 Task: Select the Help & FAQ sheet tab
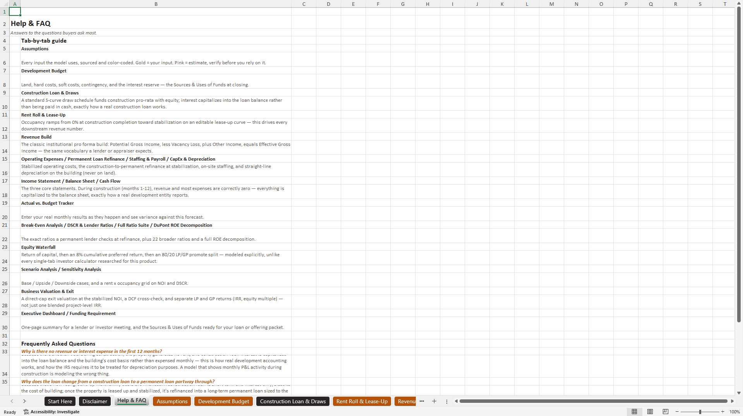coord(132,401)
